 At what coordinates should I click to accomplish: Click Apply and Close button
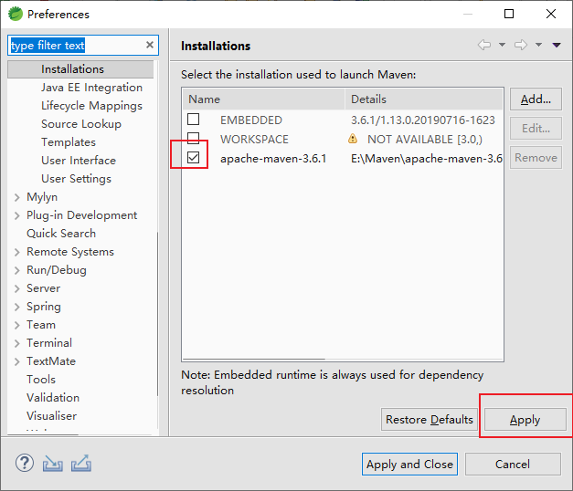pos(409,464)
